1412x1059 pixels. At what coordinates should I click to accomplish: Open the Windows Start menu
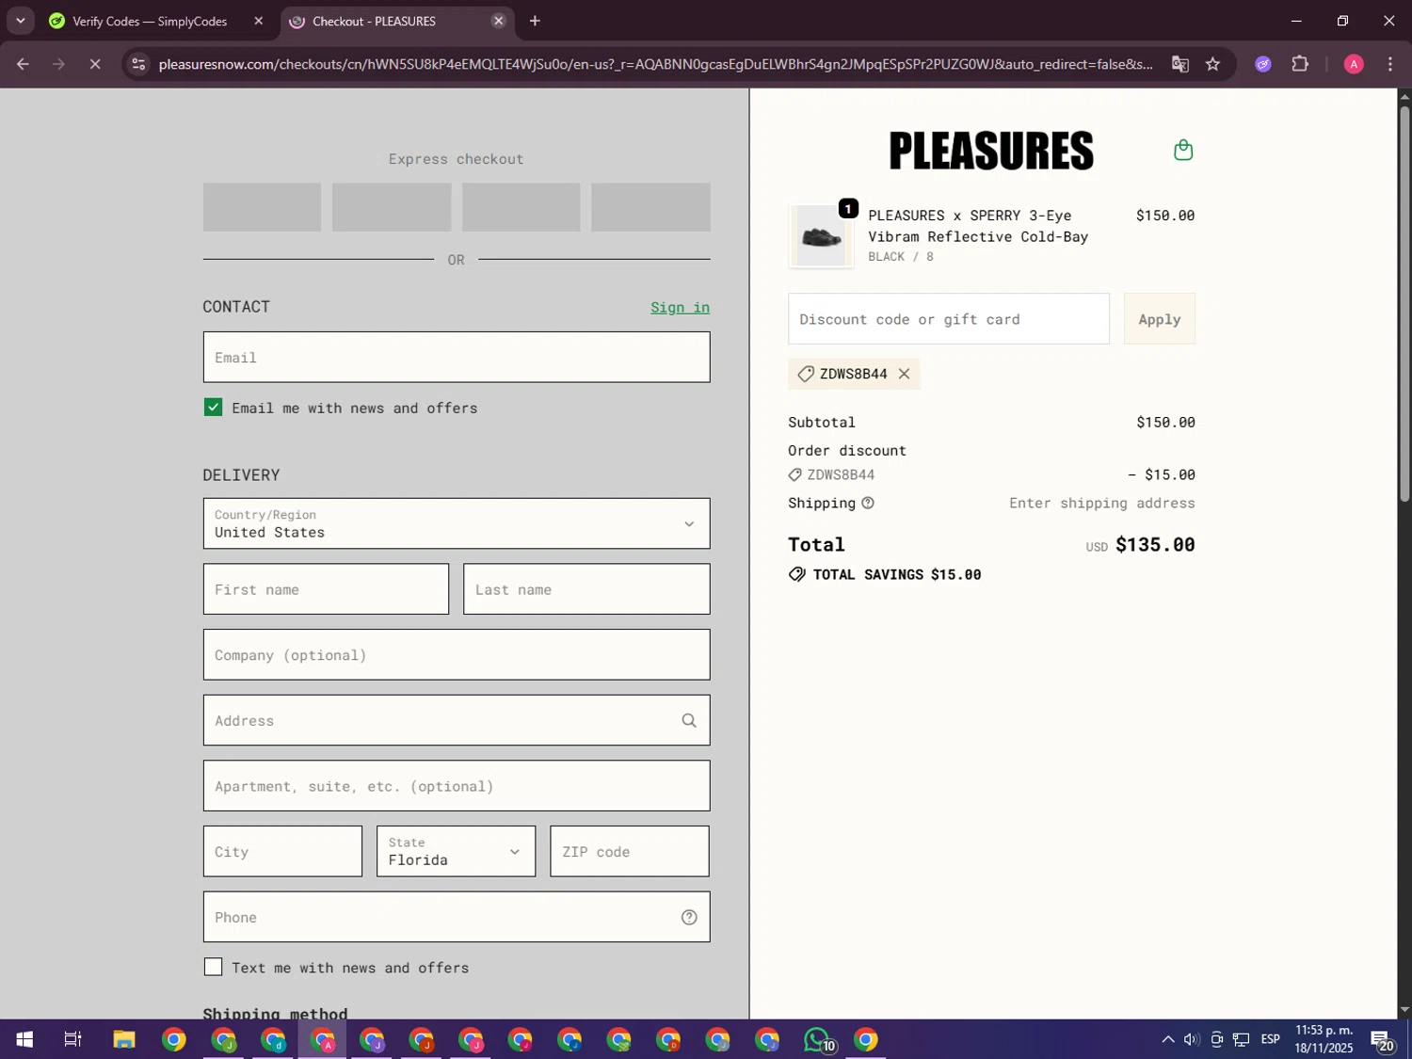(x=24, y=1039)
